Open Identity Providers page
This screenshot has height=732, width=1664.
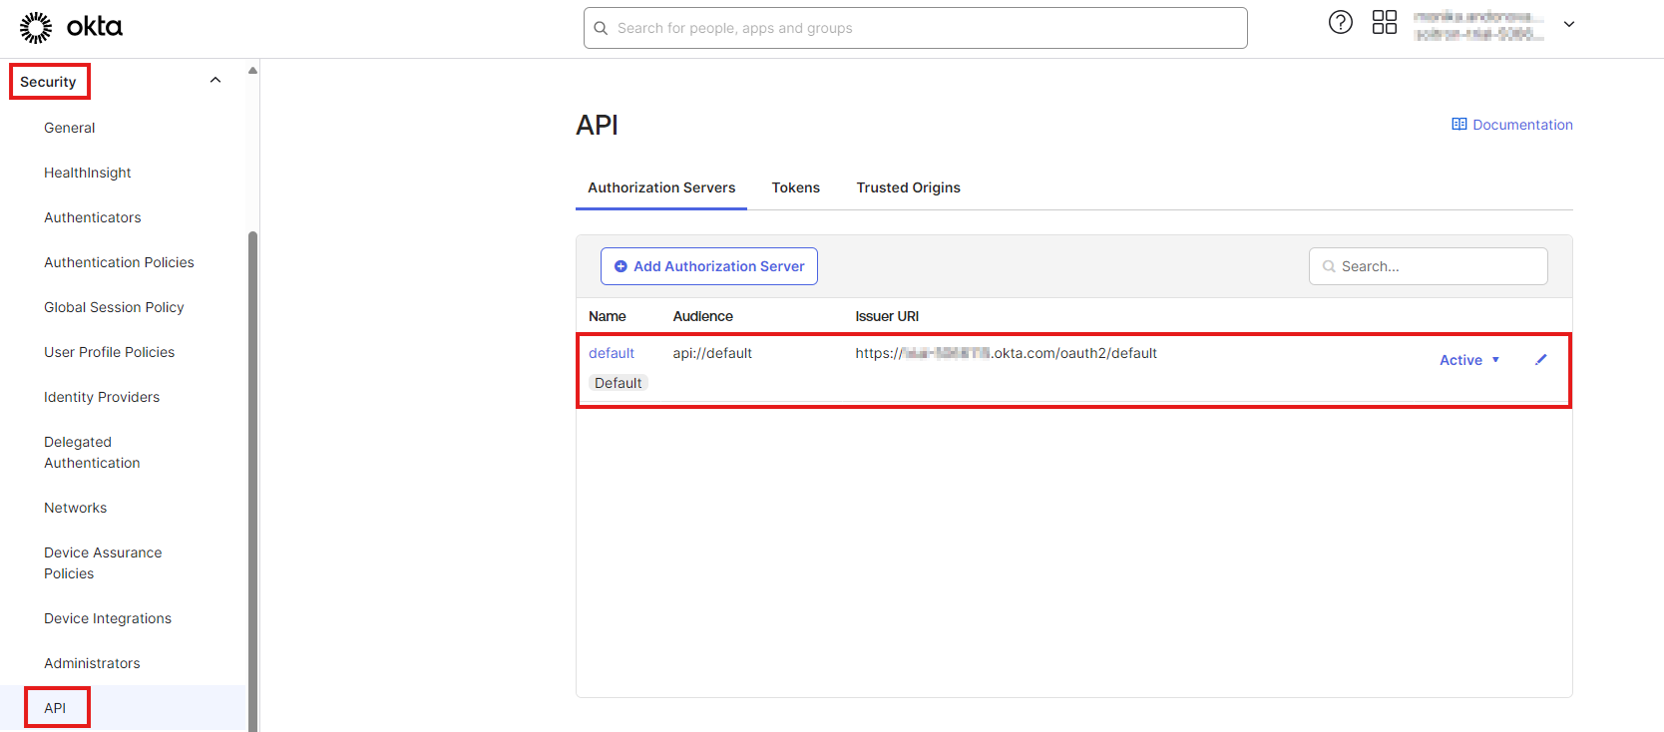[x=102, y=397]
